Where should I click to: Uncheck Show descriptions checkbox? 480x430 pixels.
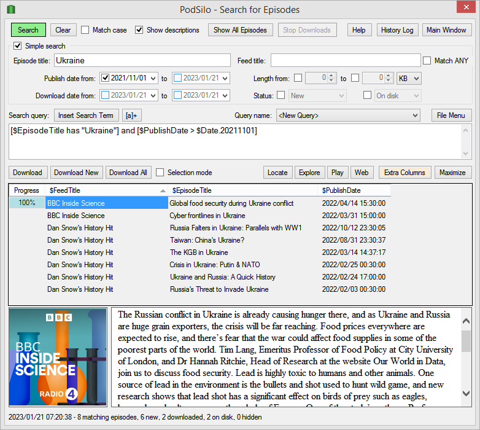point(139,30)
